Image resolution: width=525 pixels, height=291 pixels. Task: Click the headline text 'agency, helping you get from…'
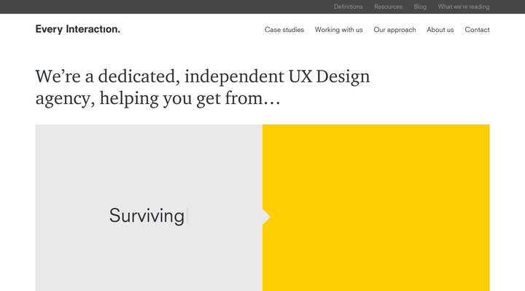(x=157, y=98)
